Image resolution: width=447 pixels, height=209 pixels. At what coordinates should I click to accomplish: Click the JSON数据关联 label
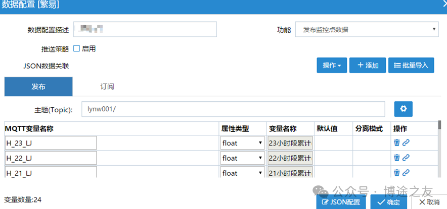coord(46,66)
